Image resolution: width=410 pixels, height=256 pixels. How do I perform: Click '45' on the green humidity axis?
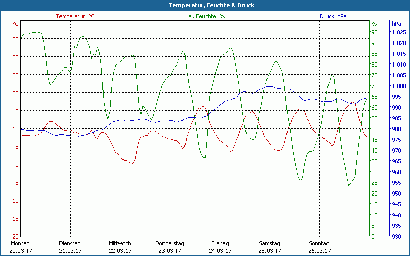click(x=375, y=140)
